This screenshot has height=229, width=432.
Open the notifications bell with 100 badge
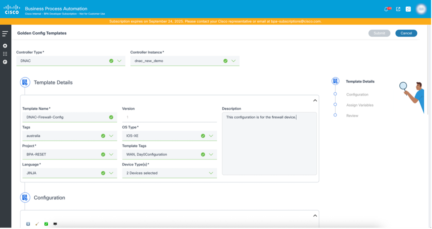(x=387, y=9)
